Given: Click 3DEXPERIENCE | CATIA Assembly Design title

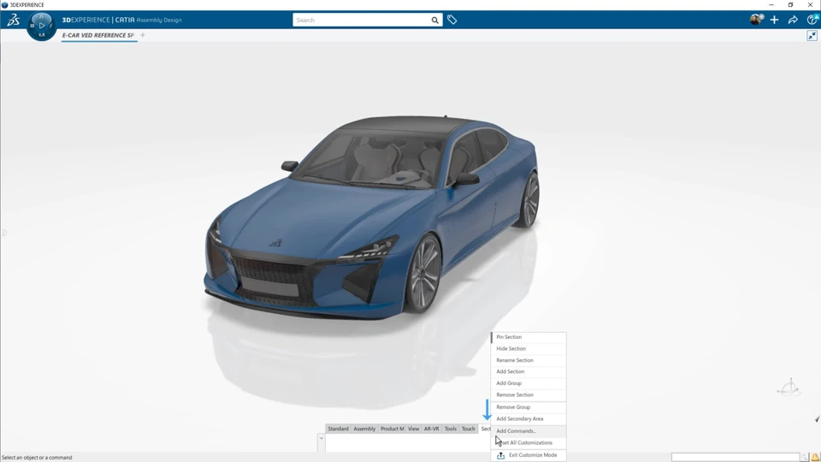Looking at the screenshot, I should point(122,20).
